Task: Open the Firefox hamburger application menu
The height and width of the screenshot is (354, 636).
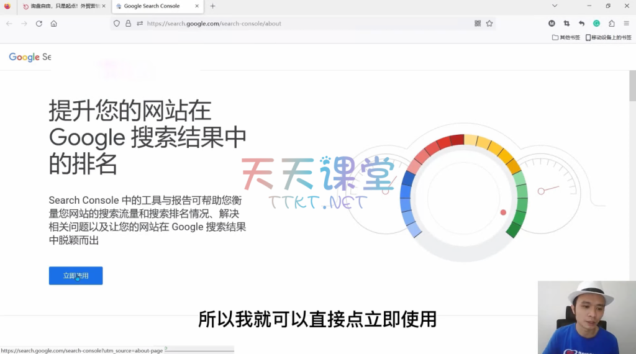Action: pyautogui.click(x=626, y=24)
